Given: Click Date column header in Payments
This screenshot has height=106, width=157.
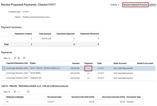Looking at the screenshot, I should click(99, 63).
